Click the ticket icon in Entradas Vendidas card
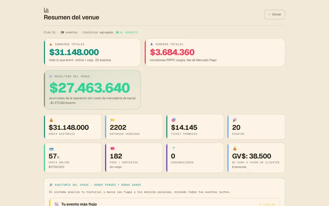Image resolution: width=329 pixels, height=206 pixels. tap(112, 120)
